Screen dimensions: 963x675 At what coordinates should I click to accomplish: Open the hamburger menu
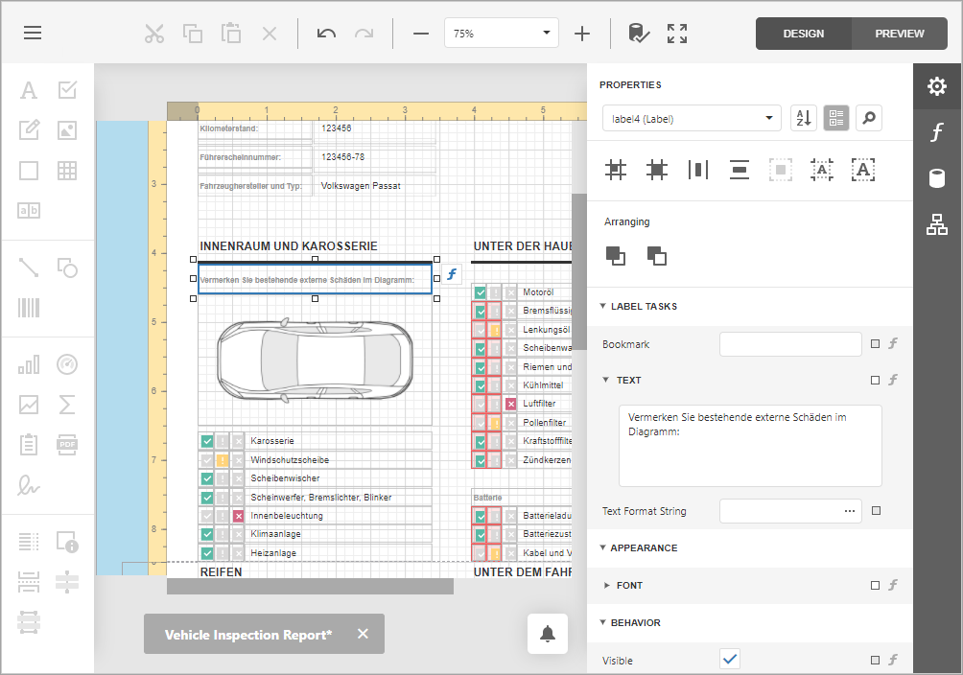[33, 33]
